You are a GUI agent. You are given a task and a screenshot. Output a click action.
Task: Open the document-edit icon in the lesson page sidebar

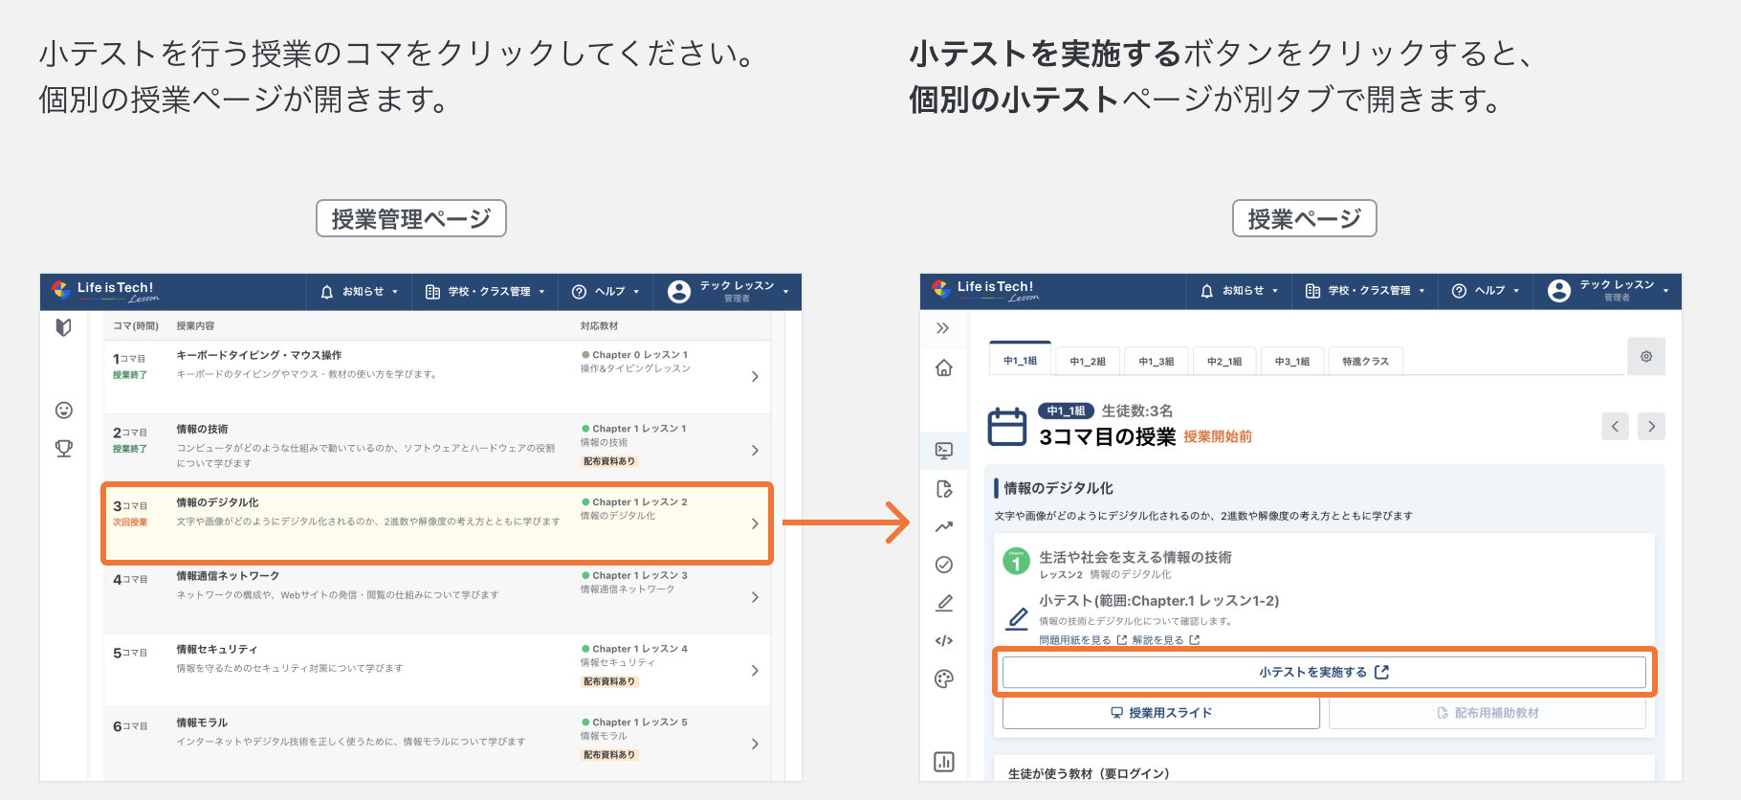[944, 489]
